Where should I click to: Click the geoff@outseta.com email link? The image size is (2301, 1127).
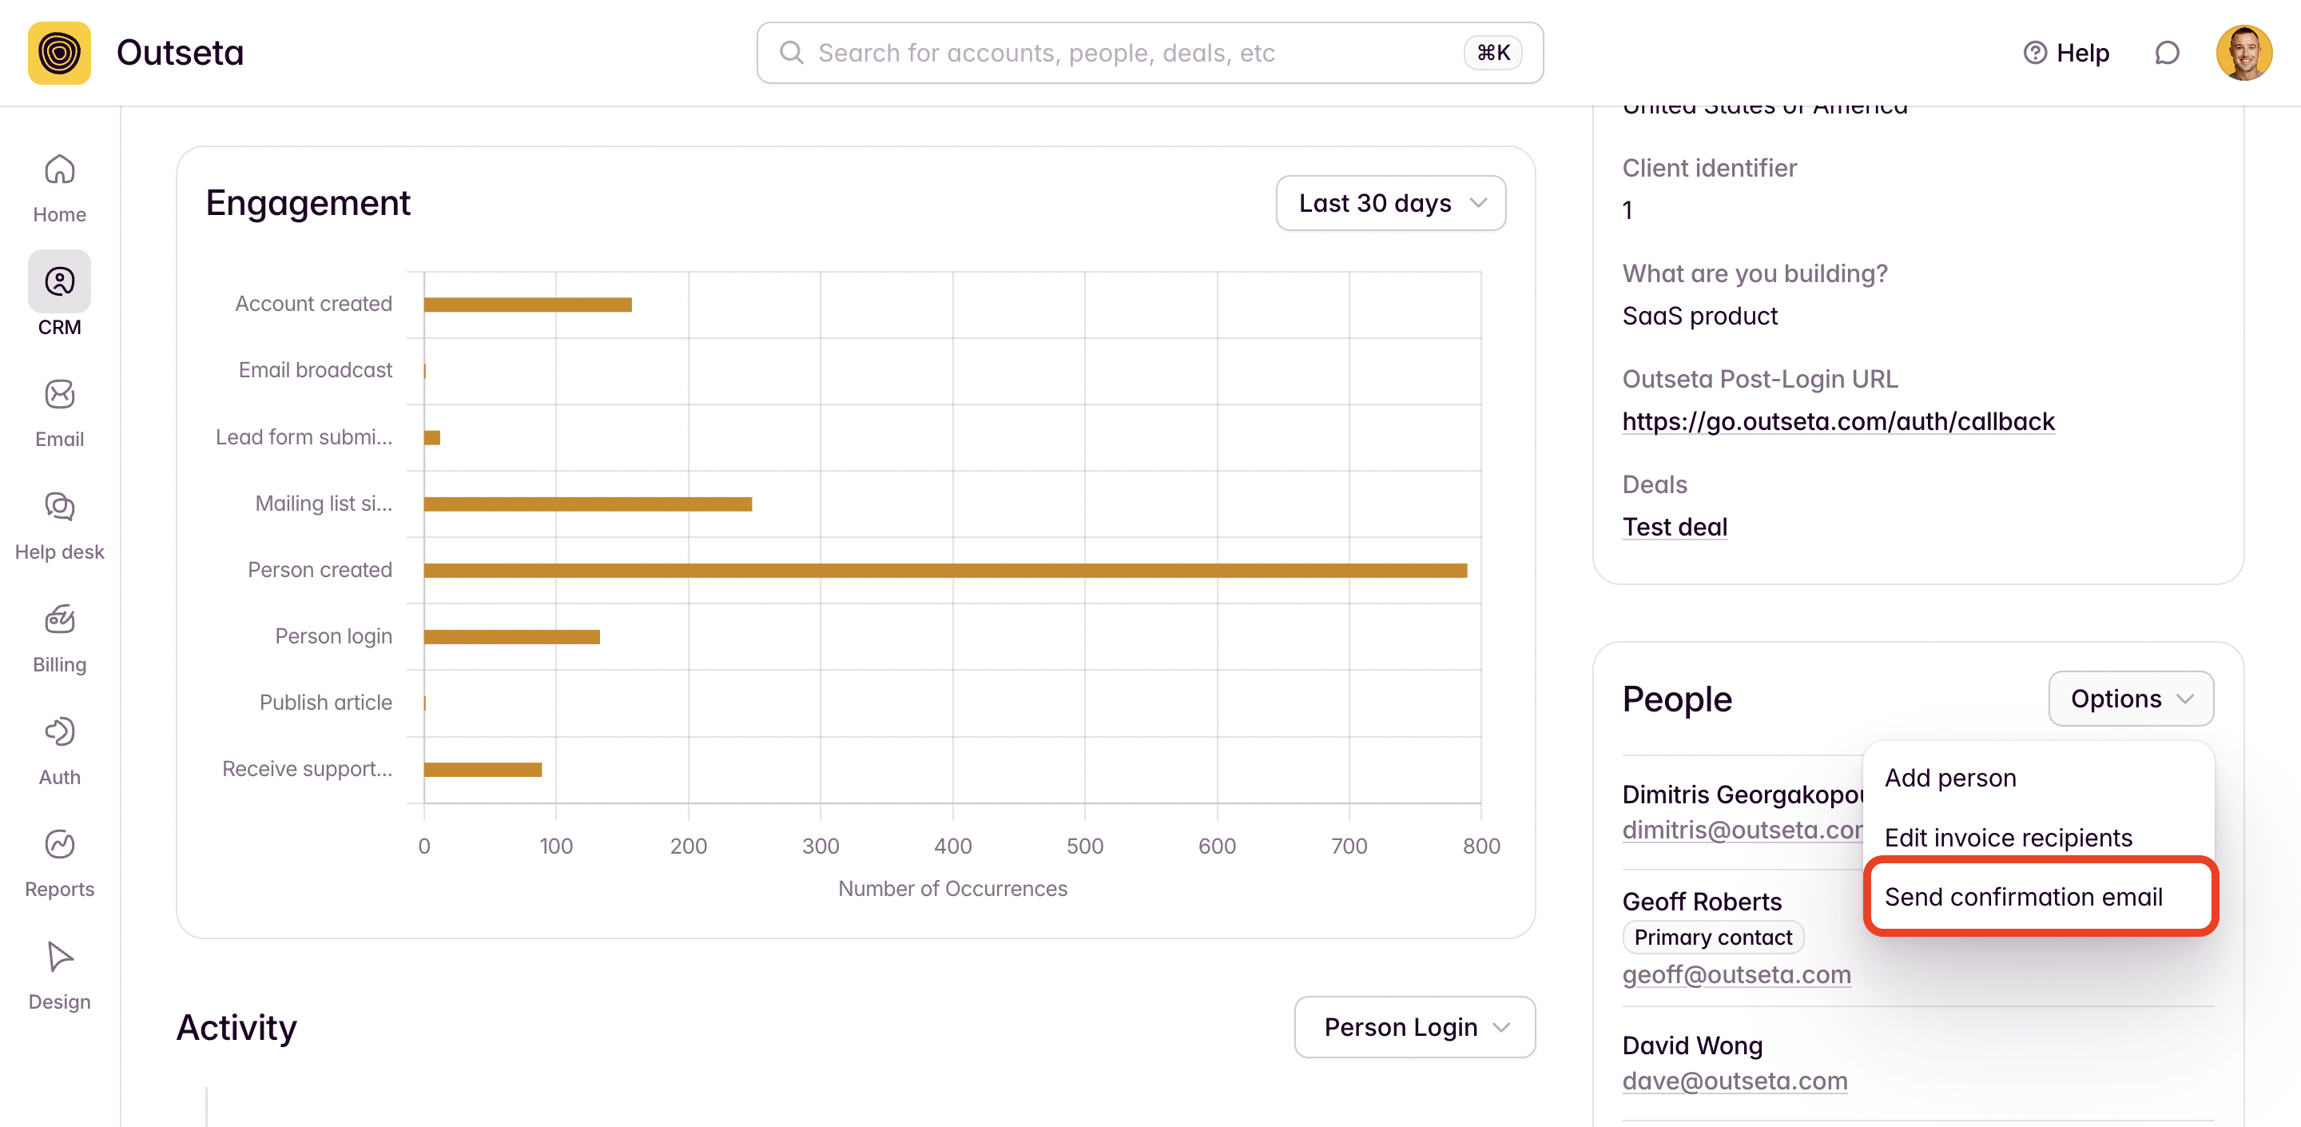[1735, 974]
